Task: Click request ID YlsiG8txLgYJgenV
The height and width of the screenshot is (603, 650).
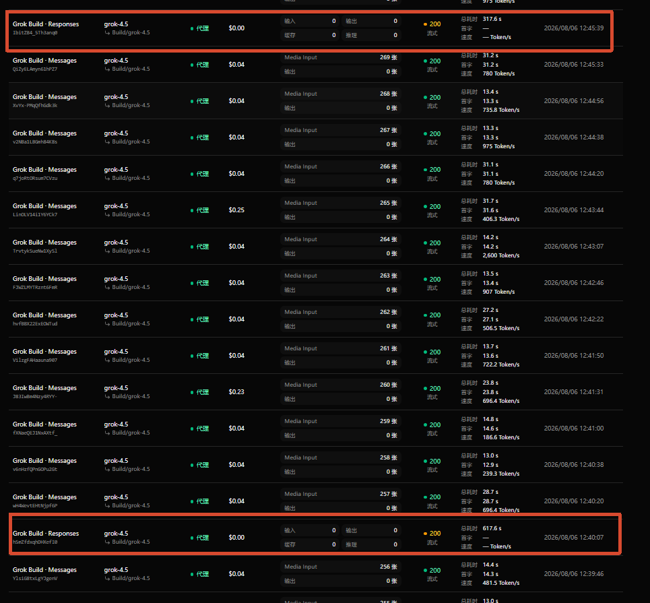Action: pos(35,579)
